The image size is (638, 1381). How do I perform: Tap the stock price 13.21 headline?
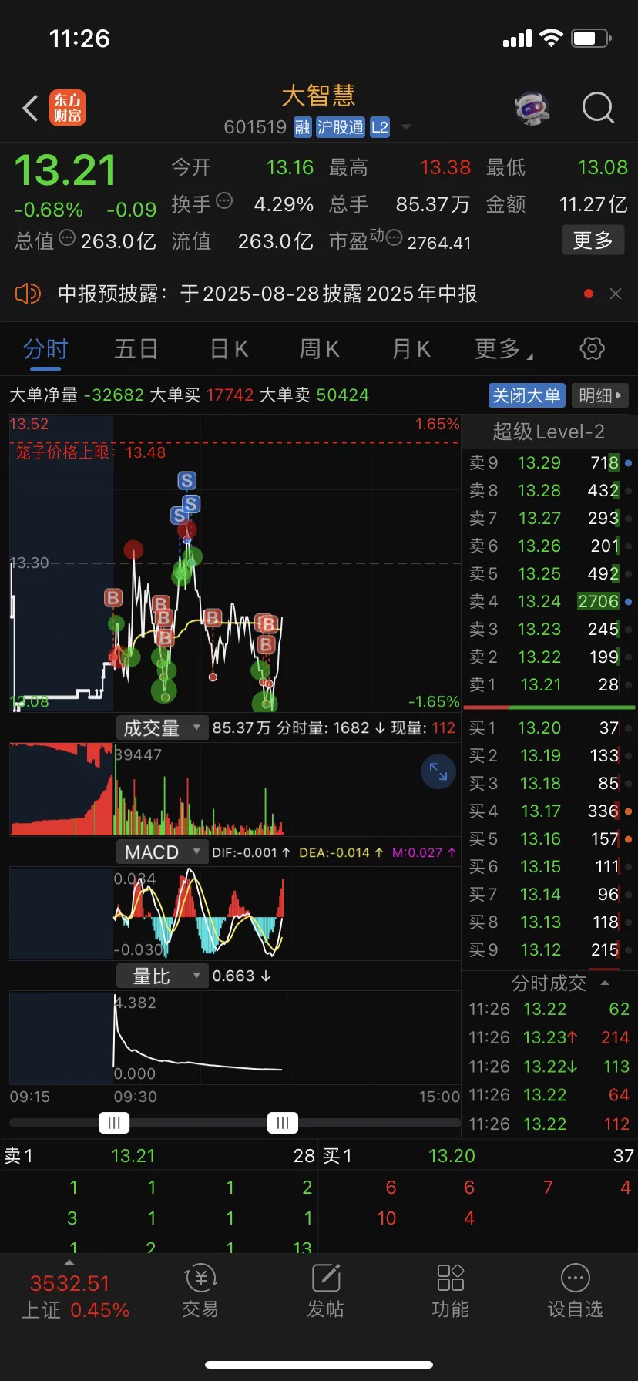point(65,170)
